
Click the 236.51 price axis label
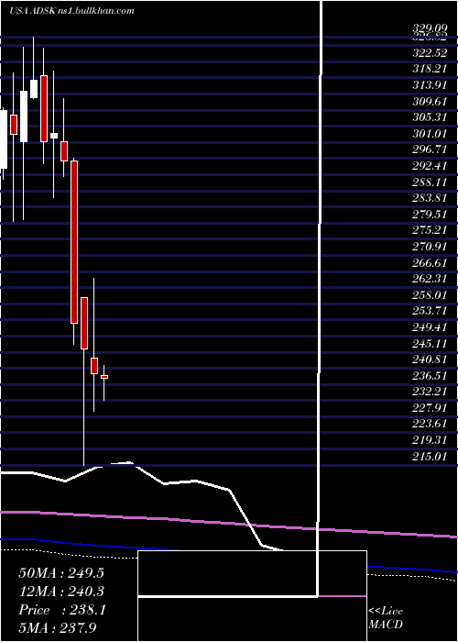click(x=430, y=375)
